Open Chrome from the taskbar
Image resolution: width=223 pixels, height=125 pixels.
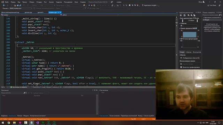(8, 123)
